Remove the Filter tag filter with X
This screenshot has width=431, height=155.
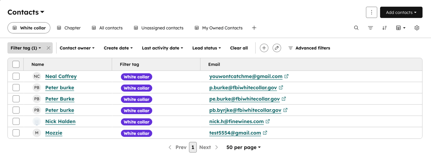tap(48, 48)
